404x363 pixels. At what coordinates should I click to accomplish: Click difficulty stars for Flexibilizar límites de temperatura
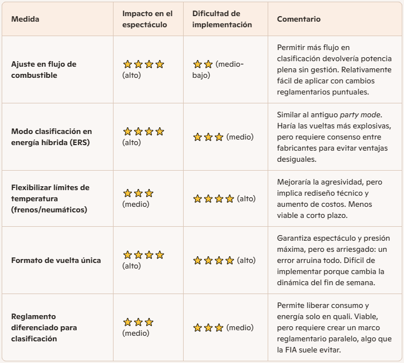click(x=213, y=198)
